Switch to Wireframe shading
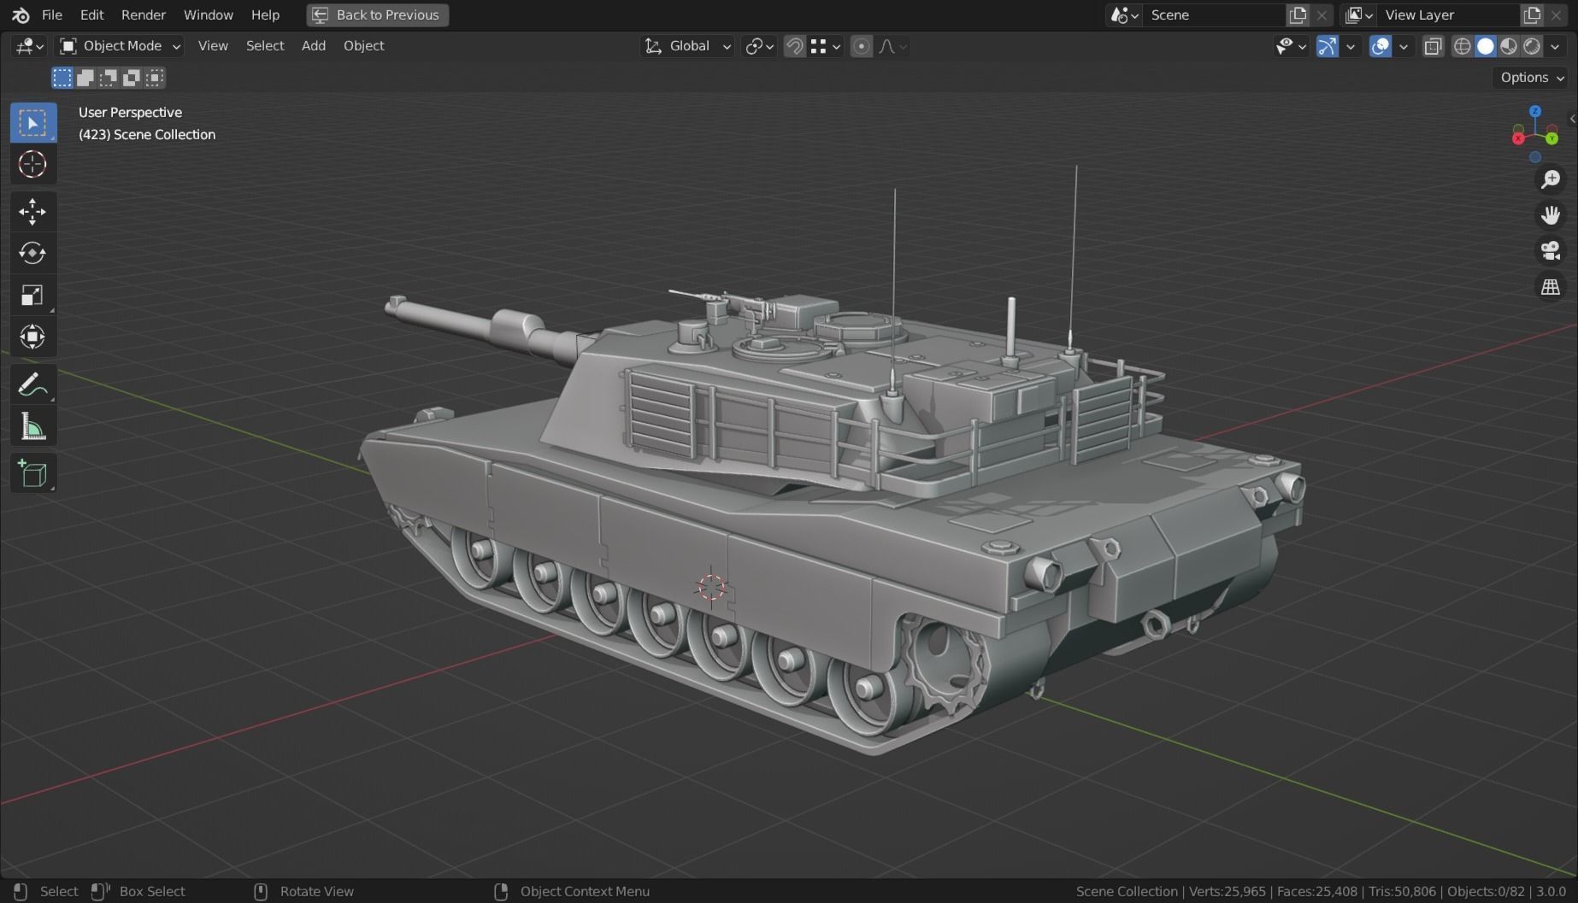This screenshot has height=903, width=1578. click(1463, 46)
